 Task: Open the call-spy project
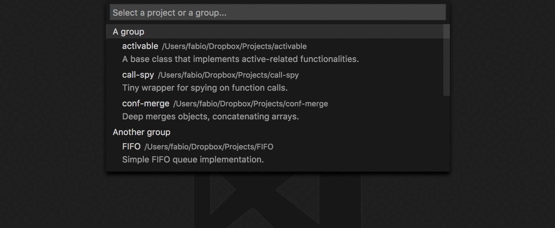138,75
